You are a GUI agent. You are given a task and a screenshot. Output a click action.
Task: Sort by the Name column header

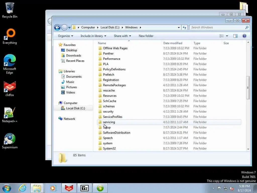(129, 43)
